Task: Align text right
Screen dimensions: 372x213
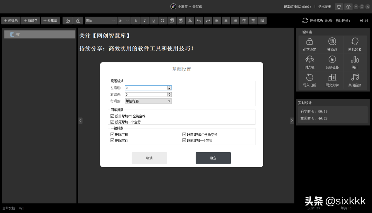Action: click(x=235, y=21)
